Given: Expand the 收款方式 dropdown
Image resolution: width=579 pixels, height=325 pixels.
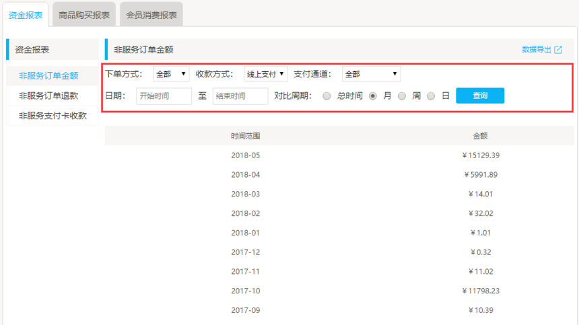Looking at the screenshot, I should point(265,74).
